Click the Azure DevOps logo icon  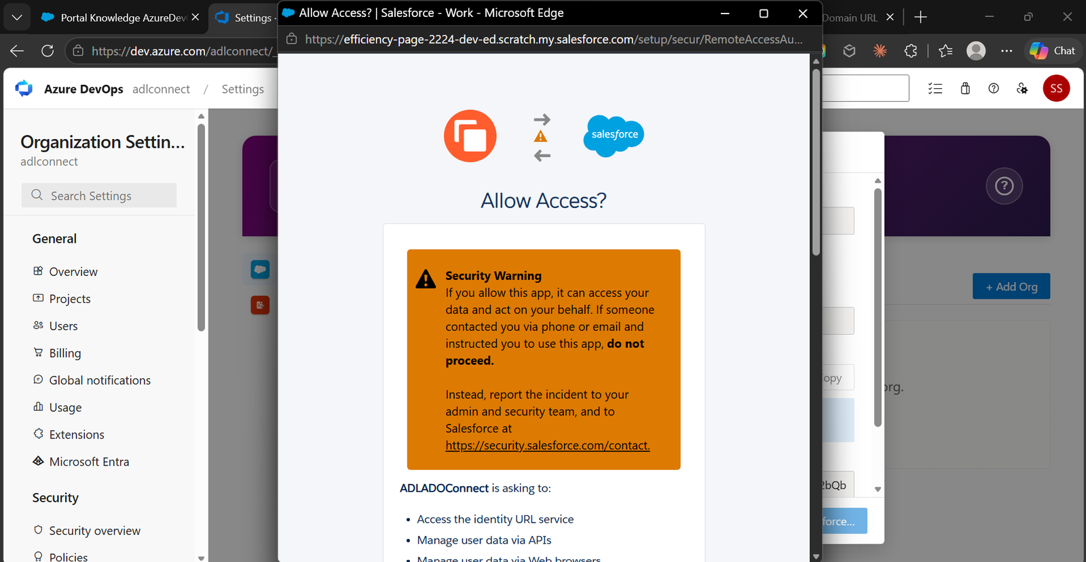24,89
